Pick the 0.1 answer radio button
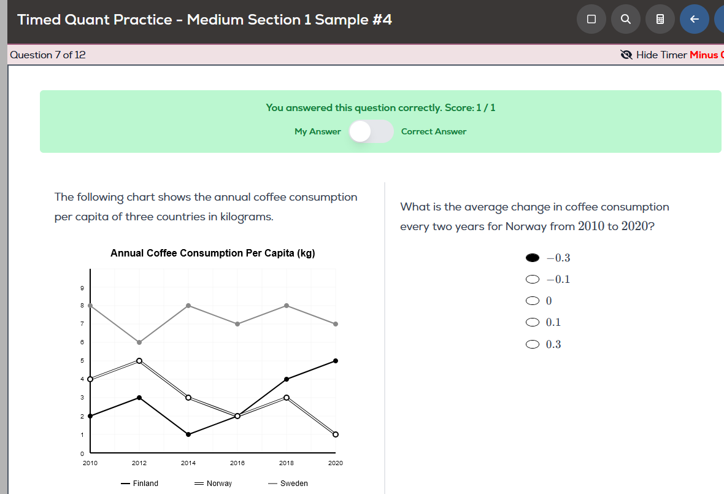This screenshot has height=494, width=724. 533,323
